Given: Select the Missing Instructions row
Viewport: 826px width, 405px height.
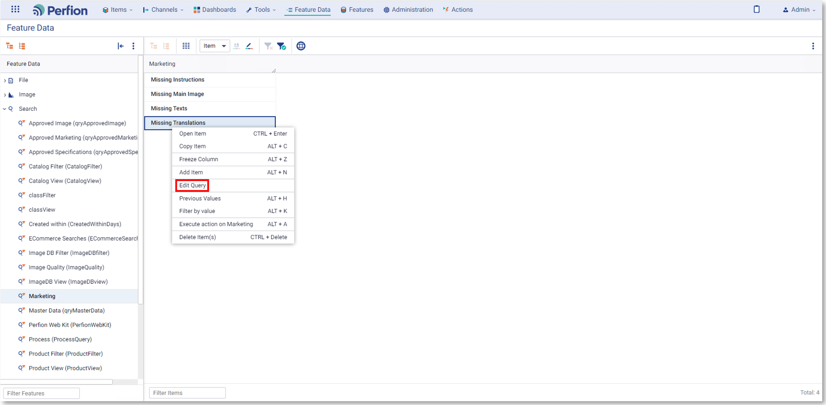Looking at the screenshot, I should (210, 80).
